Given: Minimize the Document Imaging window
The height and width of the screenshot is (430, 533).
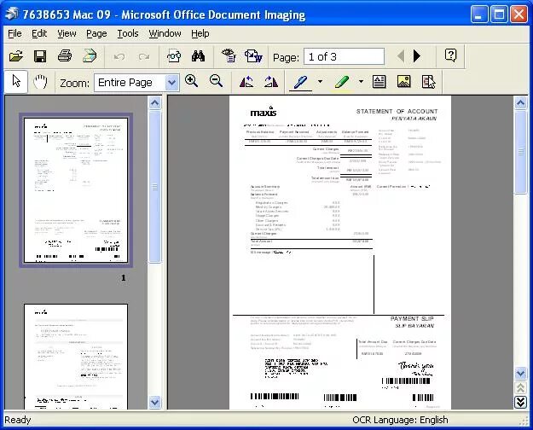Looking at the screenshot, I should click(x=478, y=15).
